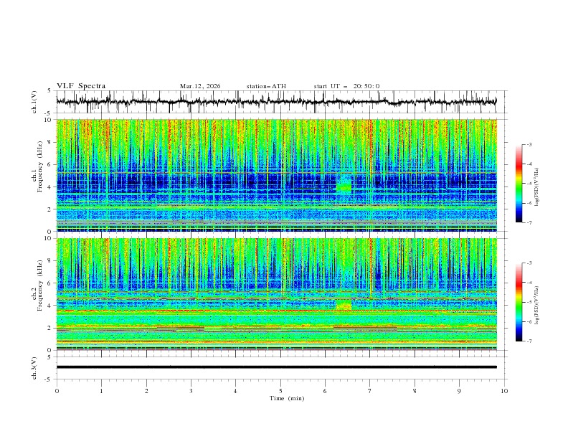Click the '10' kHz tick on ch.2 spectrogram
Screen dimensions: 568x439
click(x=48, y=238)
